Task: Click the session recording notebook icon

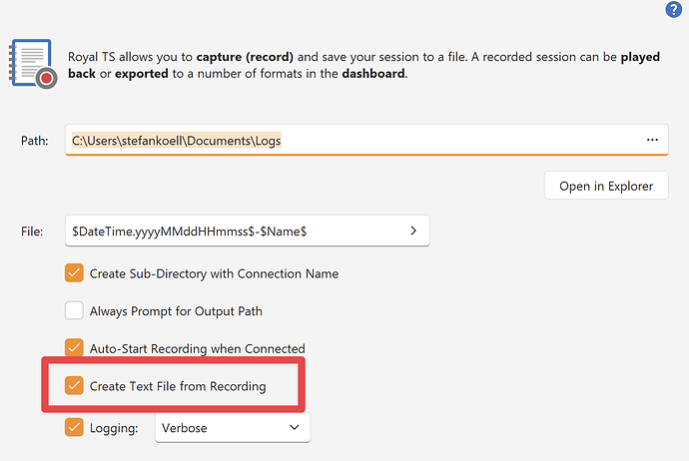Action: coord(30,66)
